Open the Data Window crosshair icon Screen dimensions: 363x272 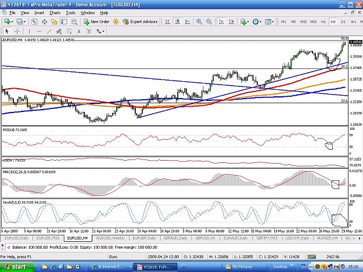tap(44, 21)
